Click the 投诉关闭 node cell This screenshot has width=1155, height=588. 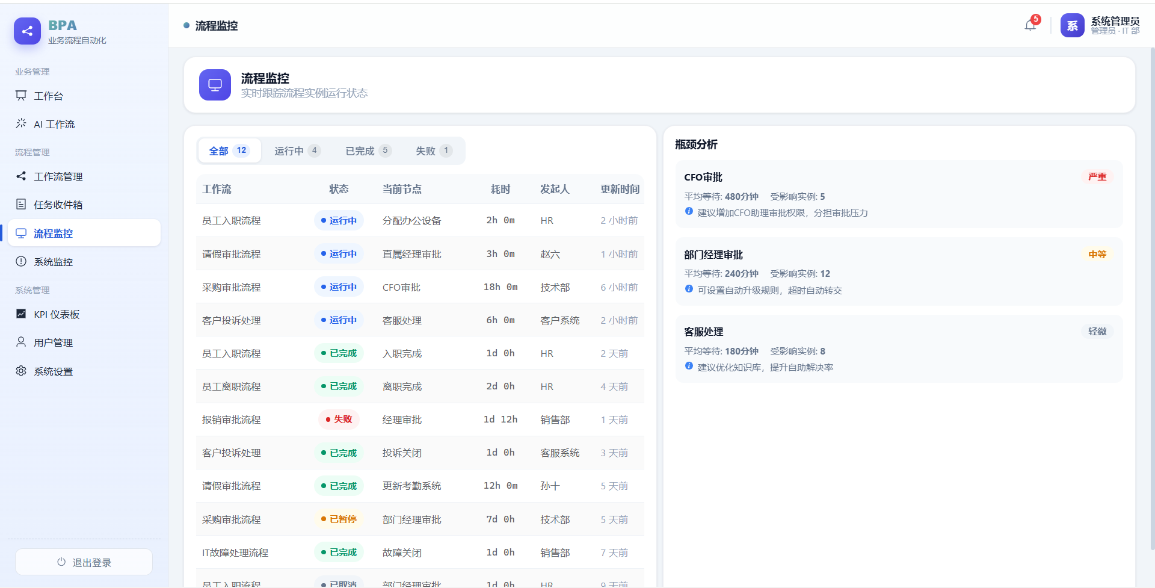tap(402, 453)
